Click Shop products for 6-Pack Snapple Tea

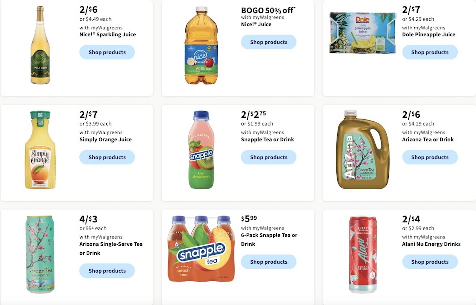(x=269, y=261)
